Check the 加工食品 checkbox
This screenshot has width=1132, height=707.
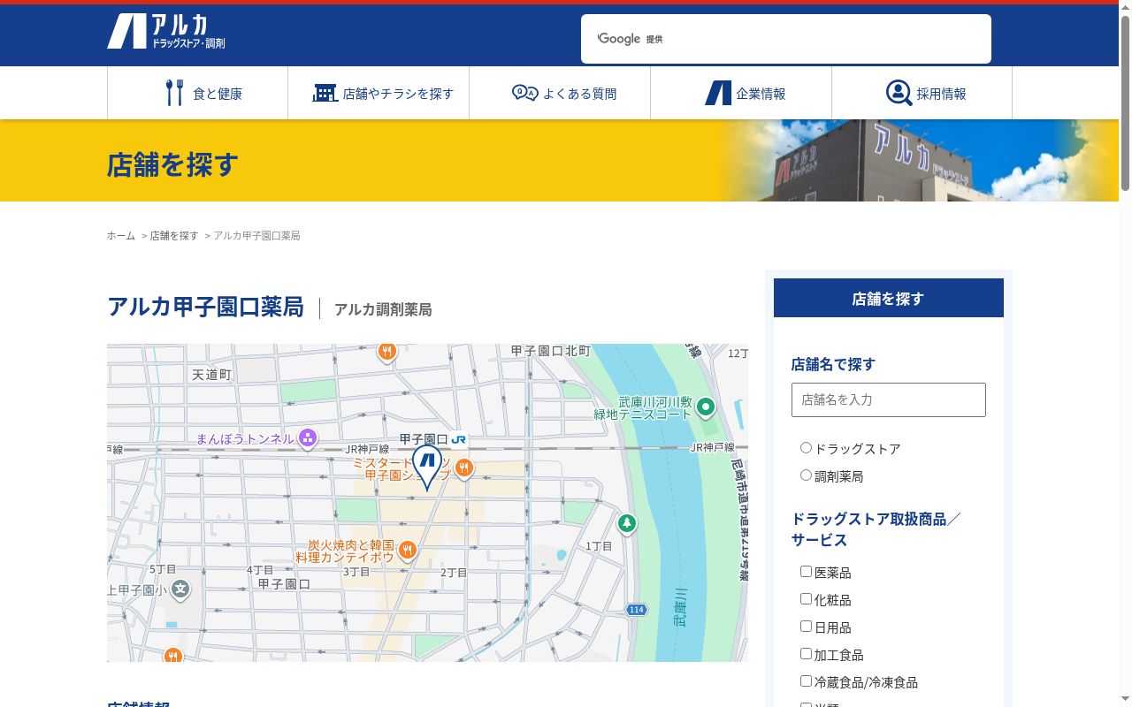coord(806,654)
